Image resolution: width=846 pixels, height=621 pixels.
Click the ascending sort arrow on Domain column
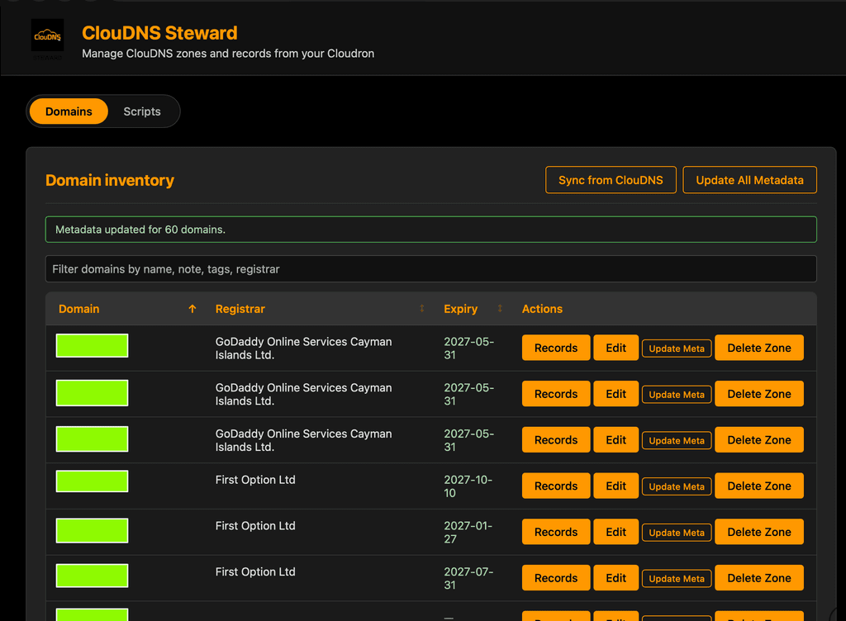pyautogui.click(x=192, y=309)
